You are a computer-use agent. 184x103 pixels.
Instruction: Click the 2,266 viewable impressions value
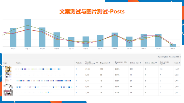coord(87,93)
